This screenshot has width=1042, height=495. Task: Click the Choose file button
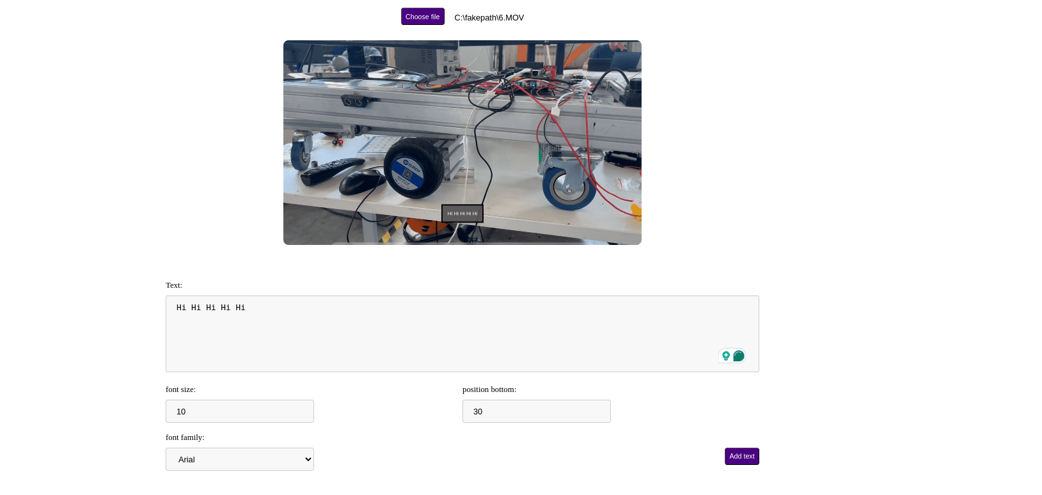pyautogui.click(x=422, y=17)
